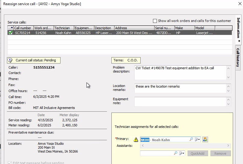The height and width of the screenshot is (164, 243).
Task: Click the Address column header
Action: pyautogui.click(x=134, y=28)
